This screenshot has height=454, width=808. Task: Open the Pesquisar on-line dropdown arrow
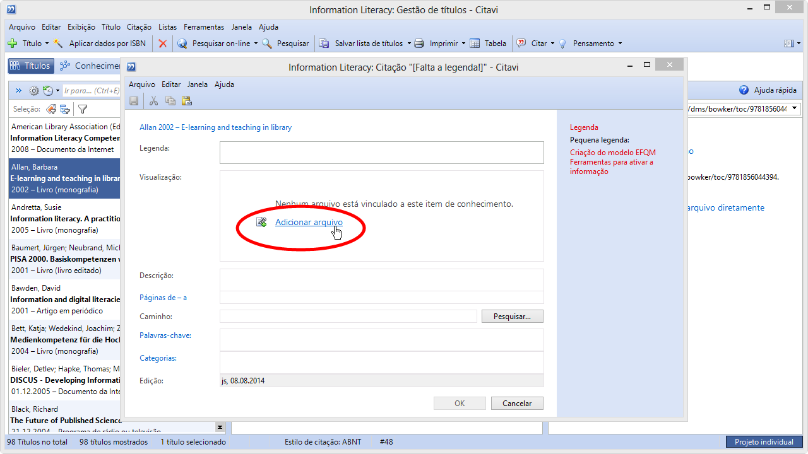point(256,44)
